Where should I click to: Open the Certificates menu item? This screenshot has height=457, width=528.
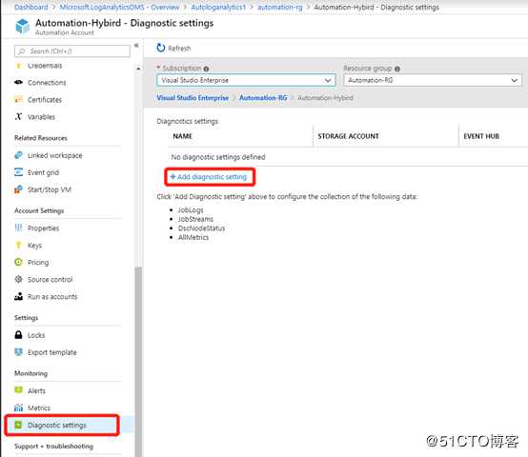coord(45,100)
